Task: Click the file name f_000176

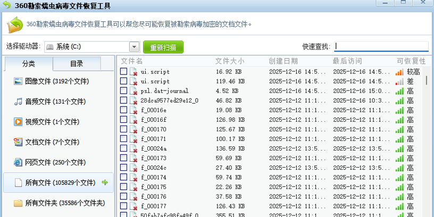Action: point(154,196)
